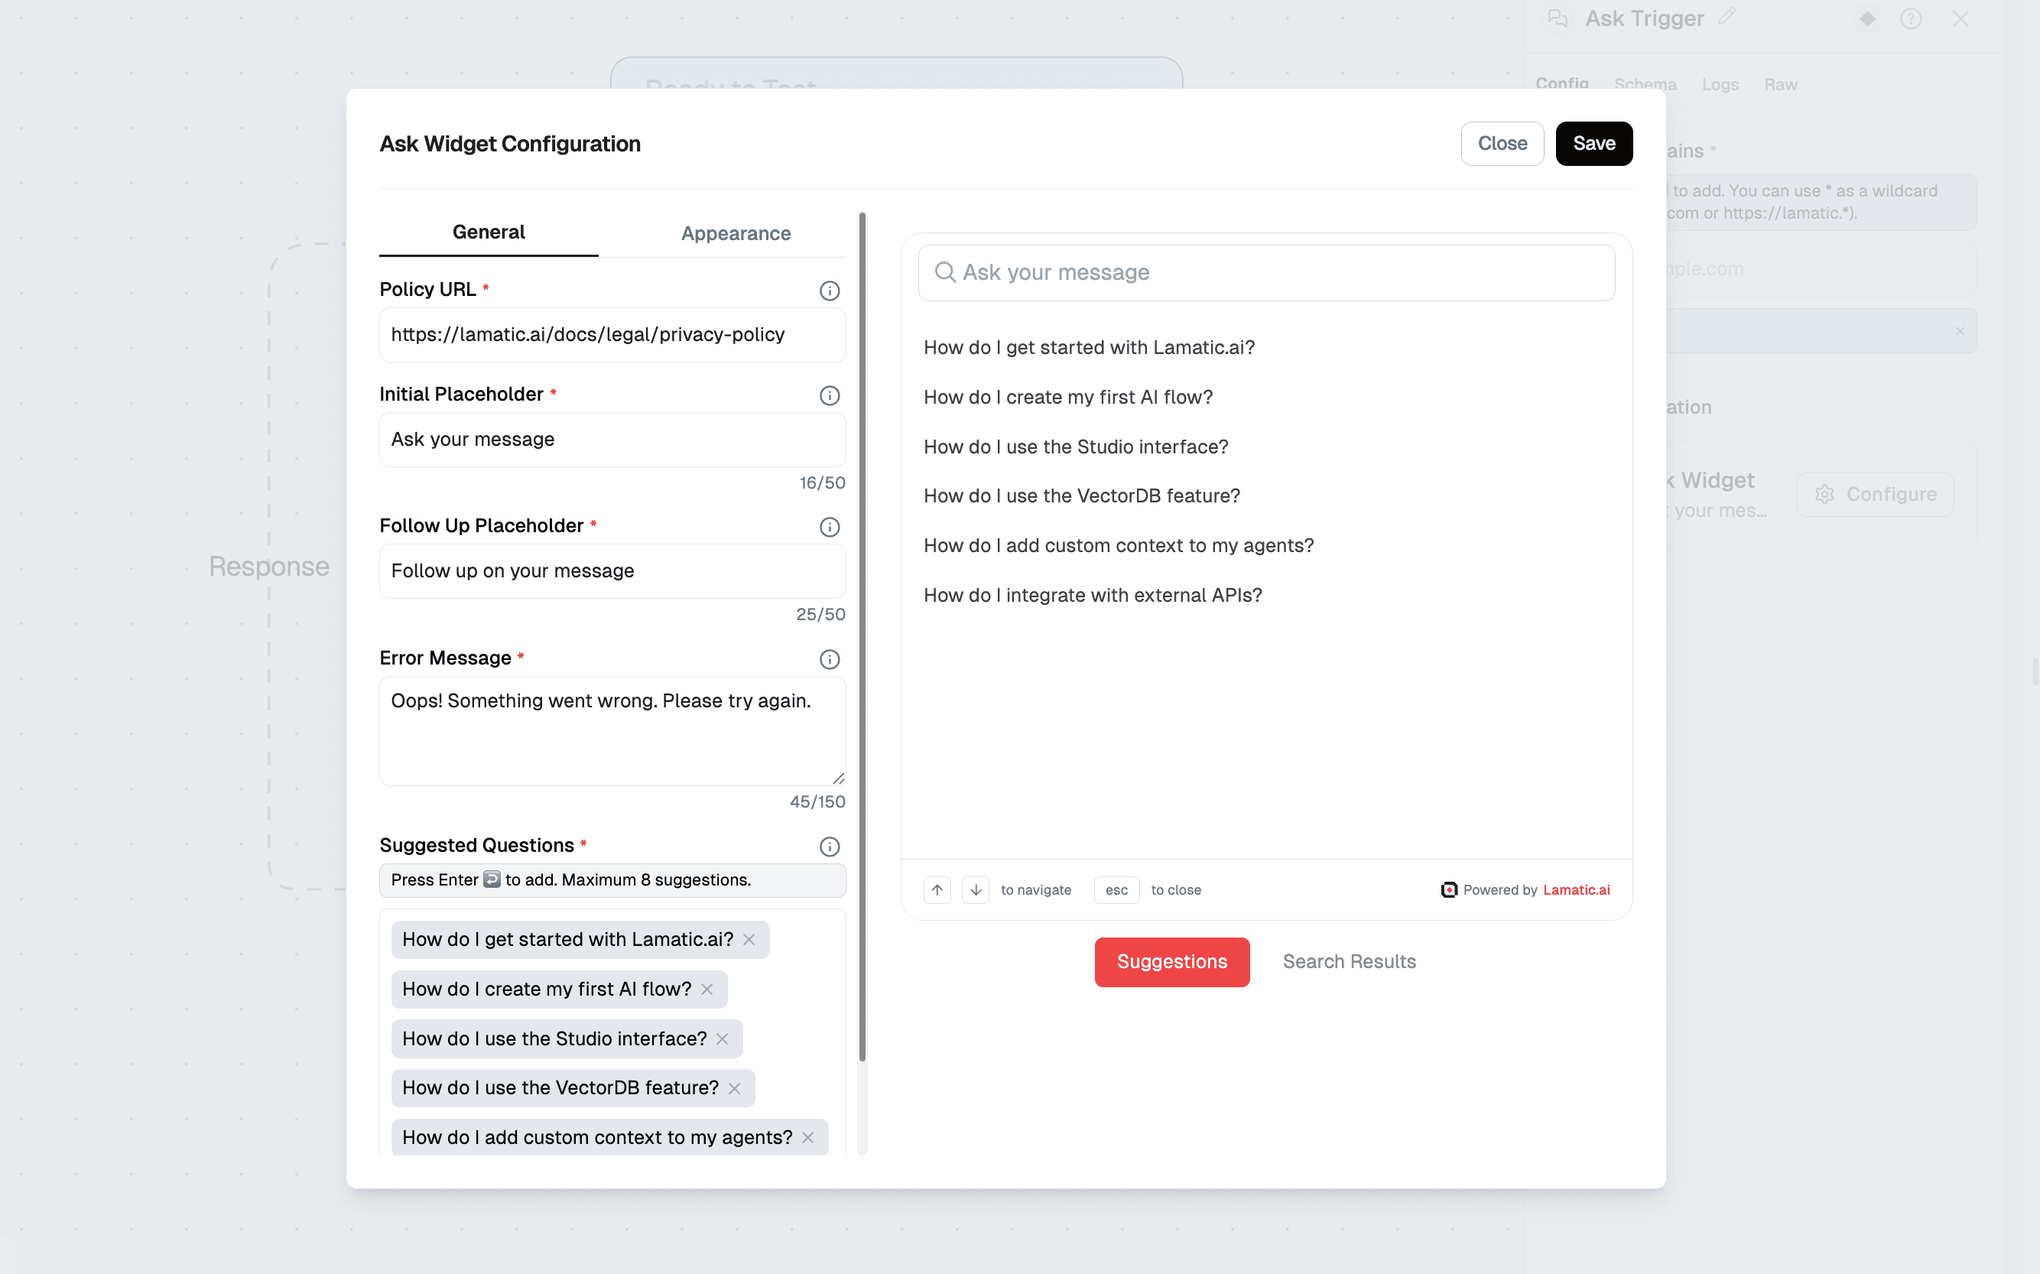Click the chat bubble icon before Ask Trigger
The width and height of the screenshot is (2040, 1274).
coord(1558,18)
